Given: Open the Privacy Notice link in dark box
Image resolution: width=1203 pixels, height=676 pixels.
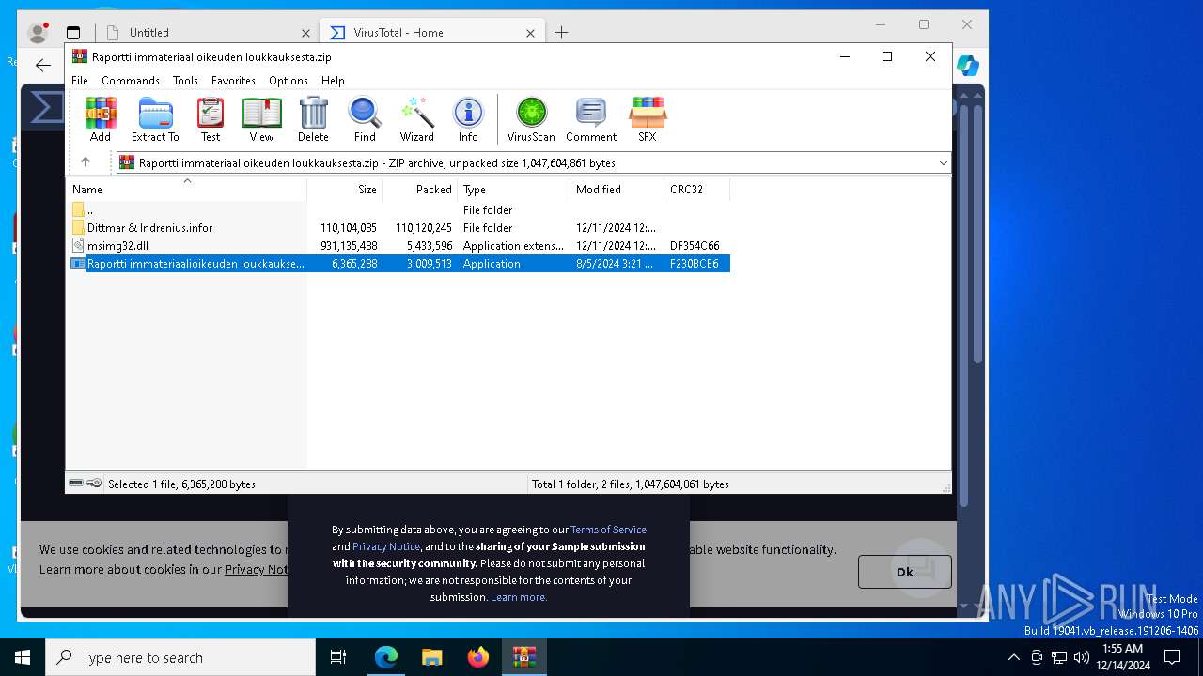Looking at the screenshot, I should click(386, 546).
